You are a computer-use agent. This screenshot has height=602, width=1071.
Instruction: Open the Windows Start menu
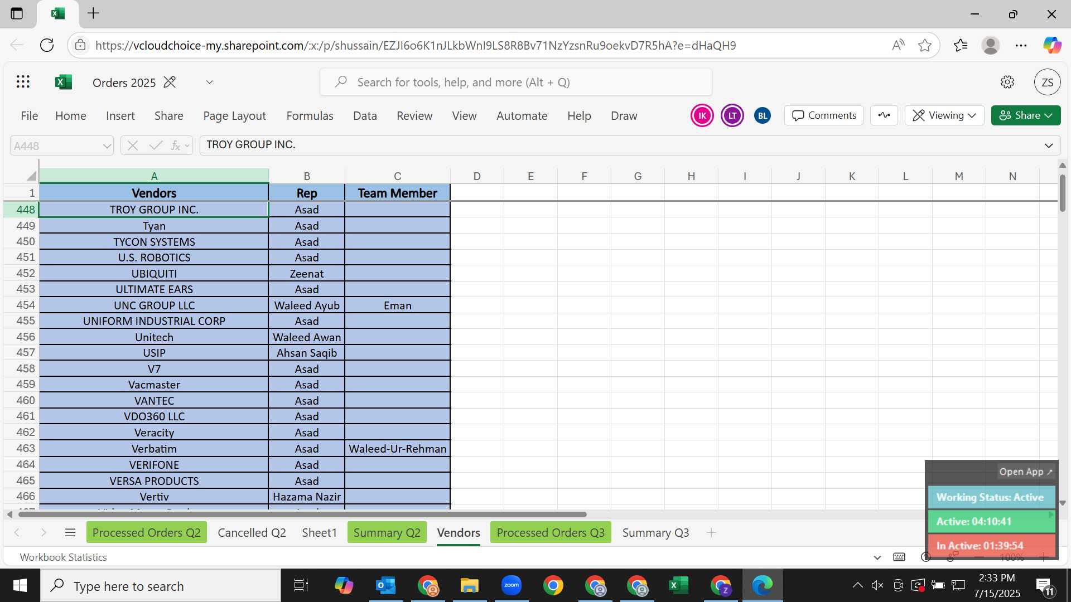tap(20, 586)
